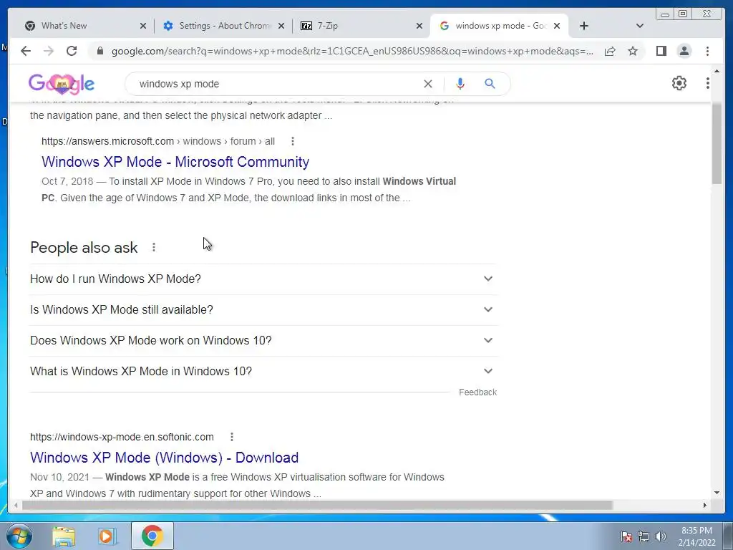The width and height of the screenshot is (733, 550).
Task: Click the Chrome taskbar button
Action: pyautogui.click(x=152, y=536)
